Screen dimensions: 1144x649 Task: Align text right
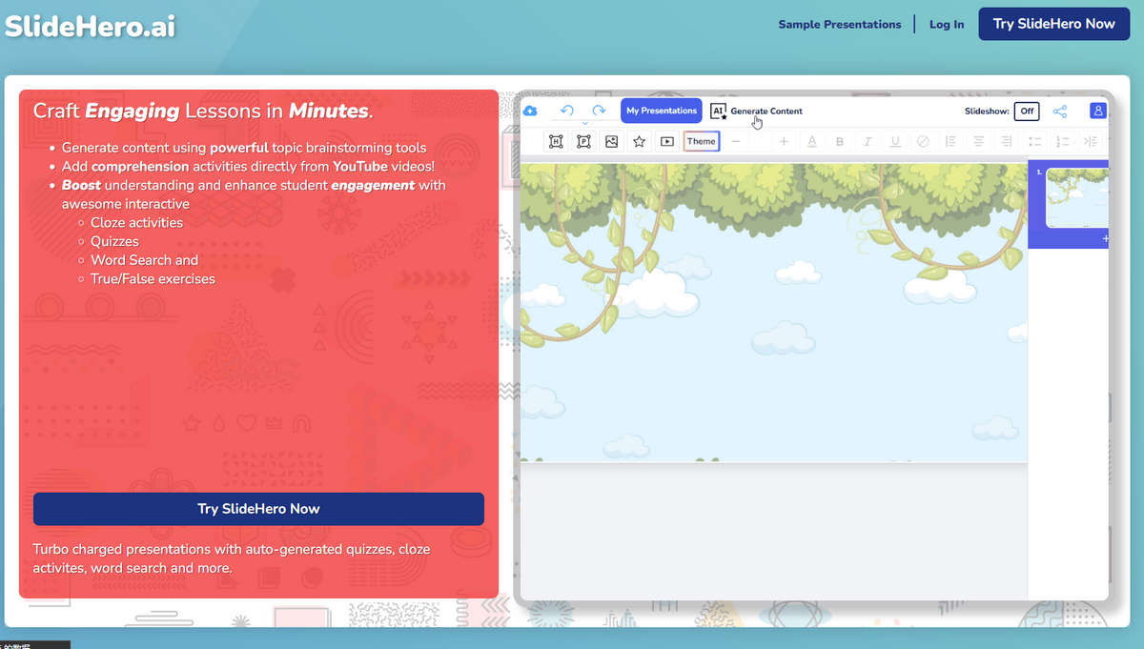click(x=1007, y=141)
